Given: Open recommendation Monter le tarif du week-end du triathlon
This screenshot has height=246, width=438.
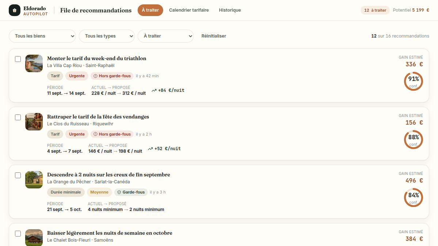Looking at the screenshot, I should pos(97,58).
